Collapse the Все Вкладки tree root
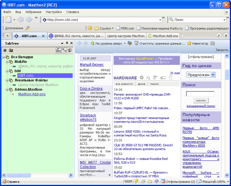The height and width of the screenshot is (186, 231). coord(4,57)
